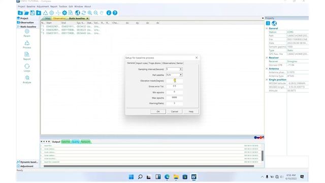Click the Import download-arrow icon in toolbar
The height and width of the screenshot is (183, 325).
tap(39, 13)
